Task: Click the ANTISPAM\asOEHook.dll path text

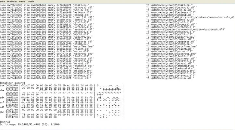Action: (x=186, y=30)
